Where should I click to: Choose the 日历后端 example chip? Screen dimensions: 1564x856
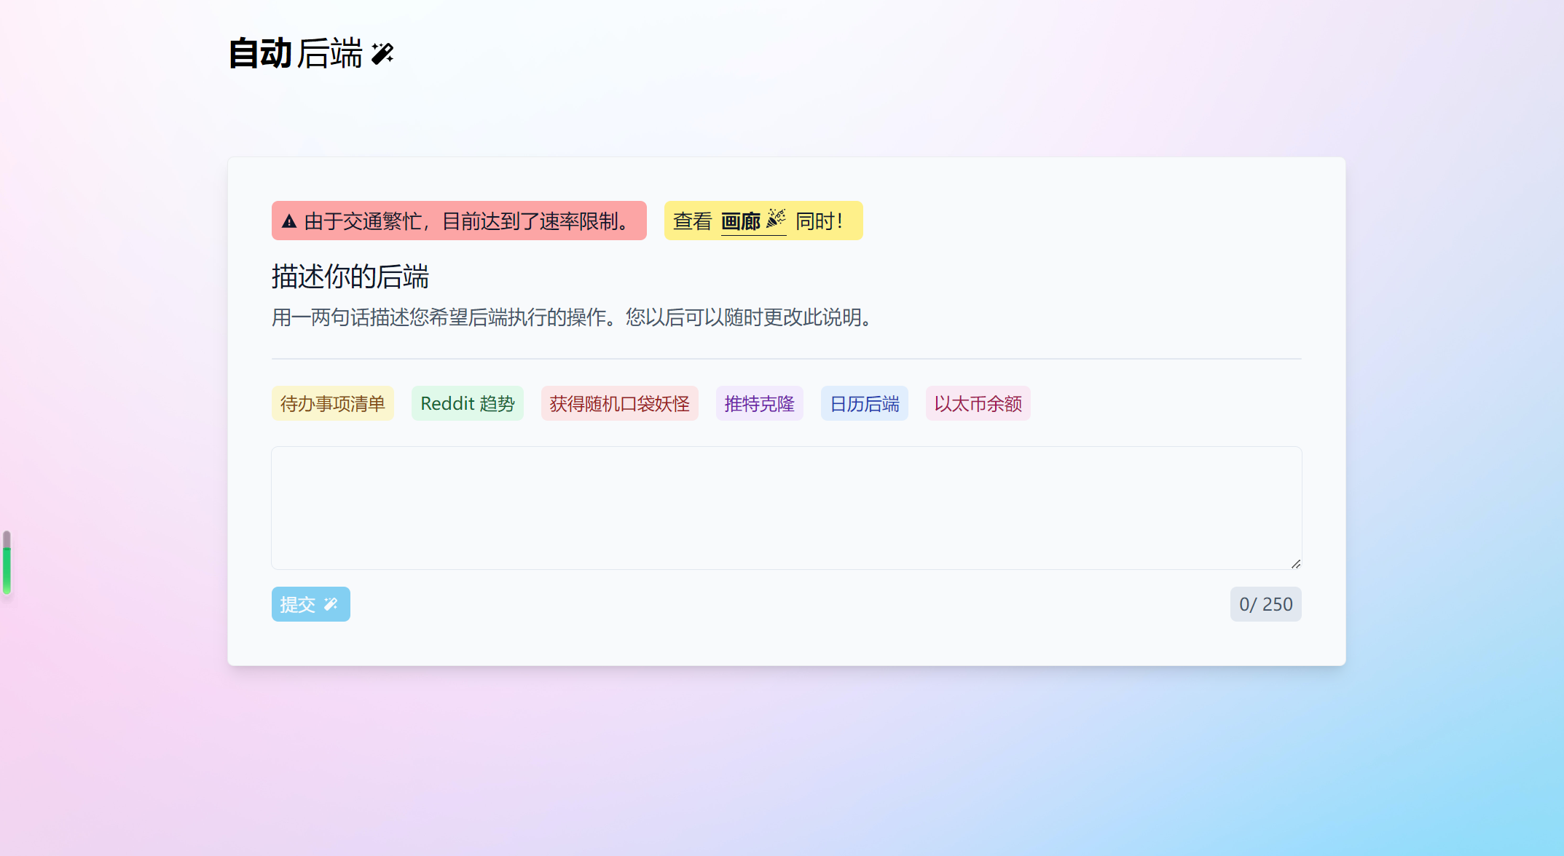pyautogui.click(x=864, y=403)
